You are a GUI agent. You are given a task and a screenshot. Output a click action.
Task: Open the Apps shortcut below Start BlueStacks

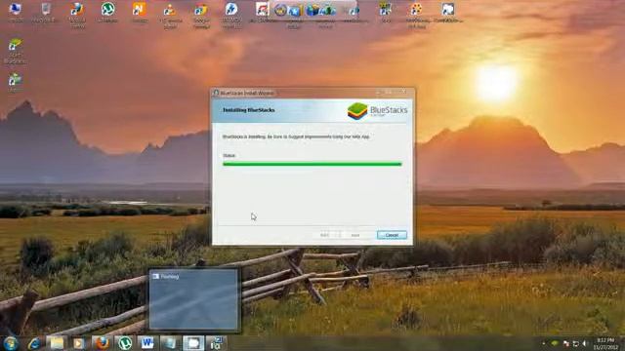coord(16,83)
